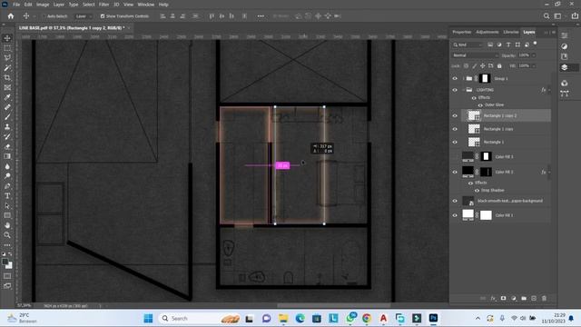Create a new group folder icon
The width and height of the screenshot is (581, 327).
tap(524, 298)
